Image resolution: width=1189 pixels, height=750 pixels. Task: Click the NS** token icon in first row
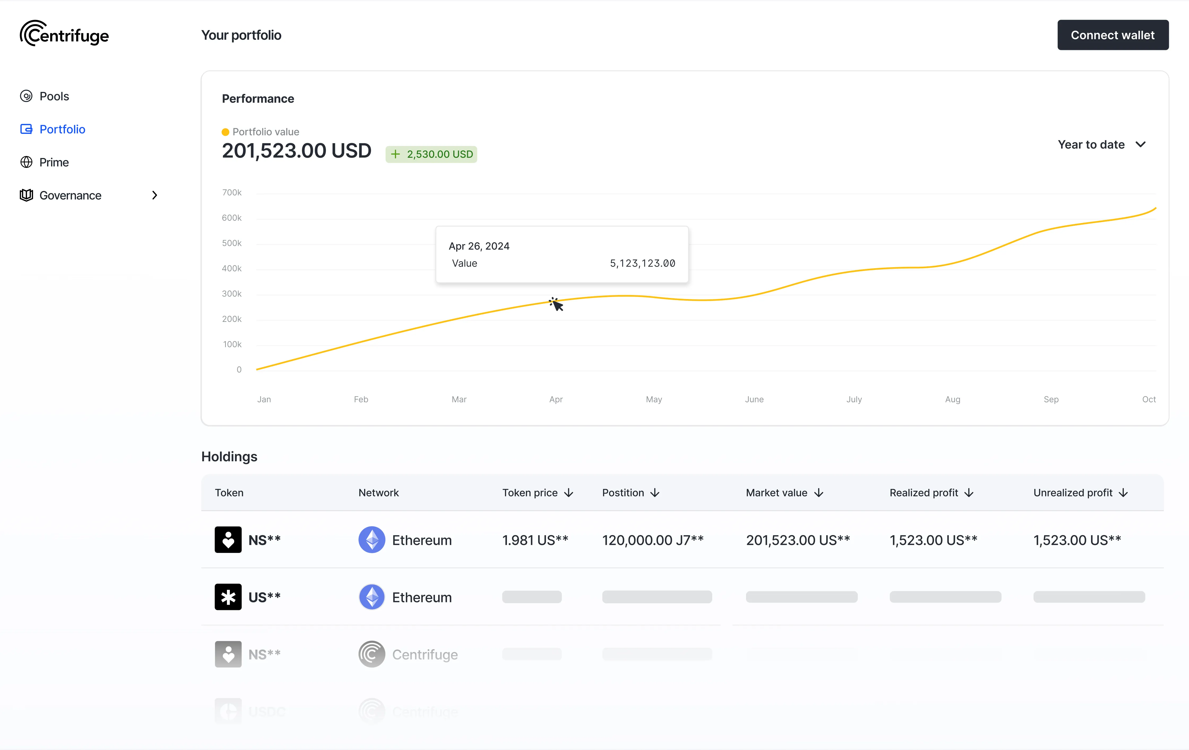[228, 539]
